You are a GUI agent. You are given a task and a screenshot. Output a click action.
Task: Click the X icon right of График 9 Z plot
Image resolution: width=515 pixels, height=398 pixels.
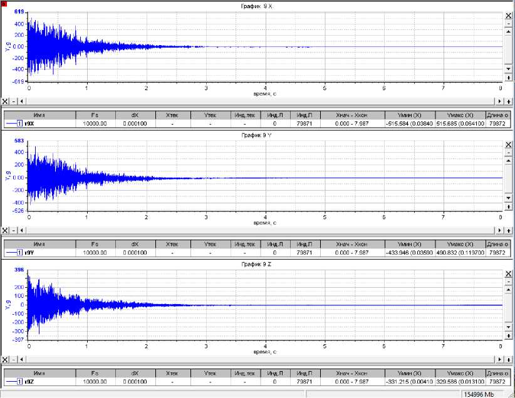509,274
